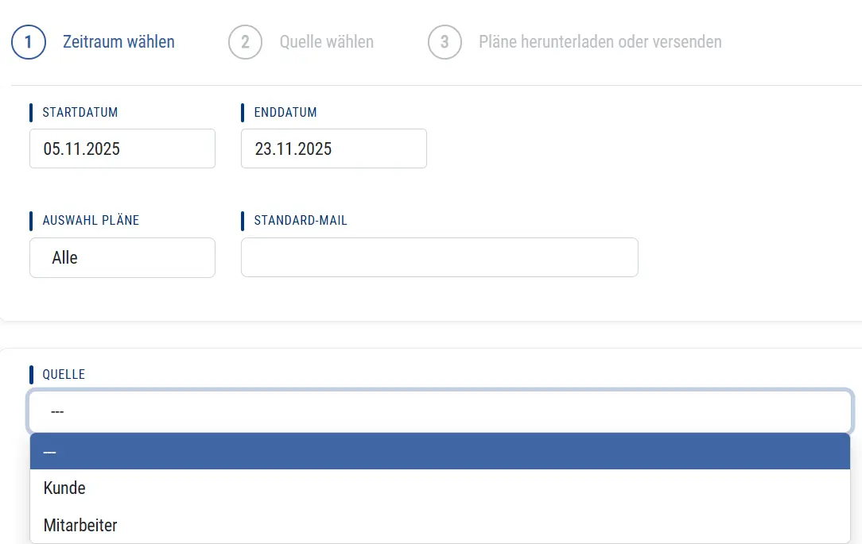Image resolution: width=862 pixels, height=544 pixels.
Task: Click the AUSWAHL PLÄNE field label
Action: [91, 221]
